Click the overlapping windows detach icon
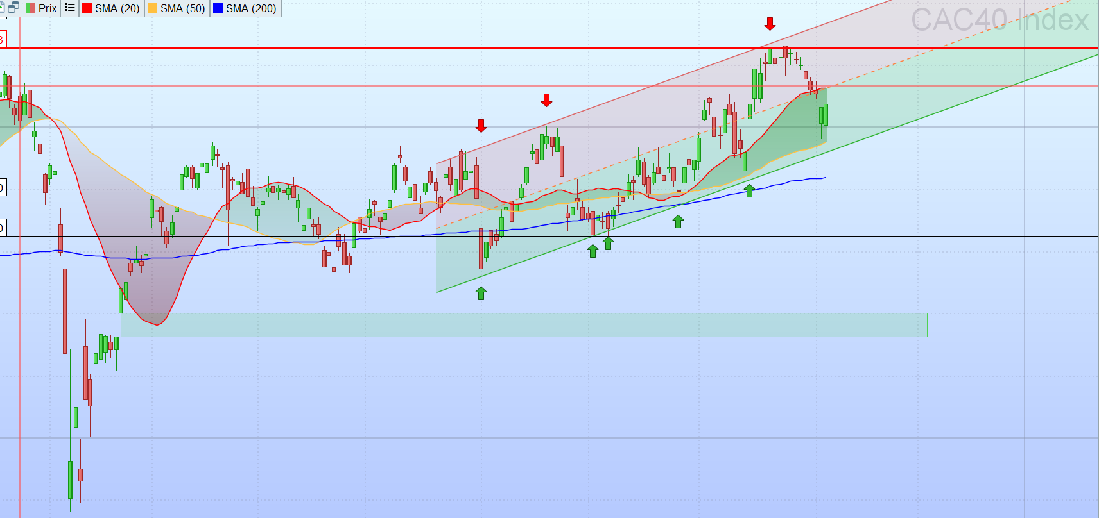The width and height of the screenshot is (1099, 518). click(x=13, y=8)
